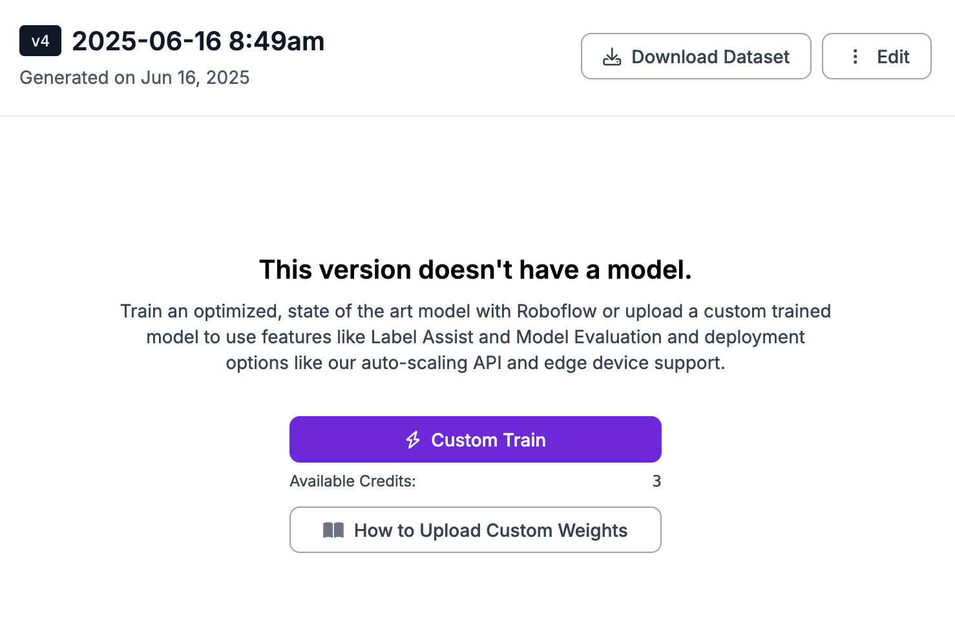Screen dimensions: 955x622
Task: Click the lightning bolt icon on Custom Train
Action: coord(413,440)
